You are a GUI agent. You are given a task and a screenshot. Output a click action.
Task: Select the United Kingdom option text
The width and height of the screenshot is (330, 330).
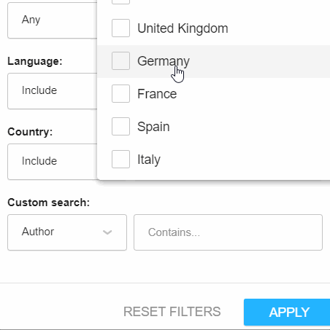click(183, 28)
